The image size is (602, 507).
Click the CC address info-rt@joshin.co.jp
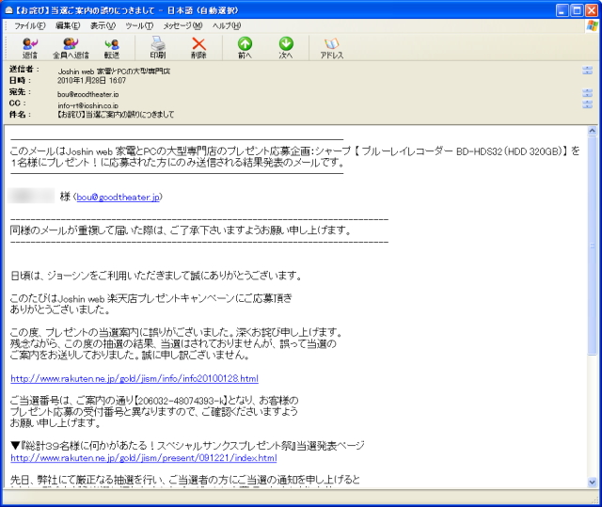tap(87, 105)
